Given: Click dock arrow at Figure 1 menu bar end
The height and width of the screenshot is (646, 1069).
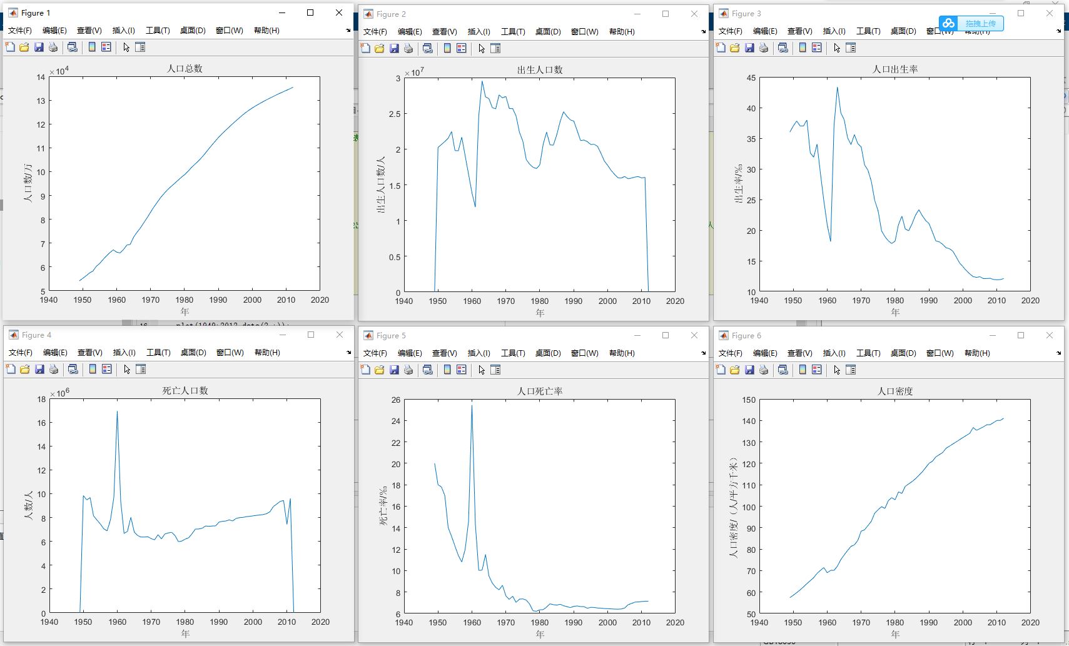Looking at the screenshot, I should pyautogui.click(x=348, y=31).
